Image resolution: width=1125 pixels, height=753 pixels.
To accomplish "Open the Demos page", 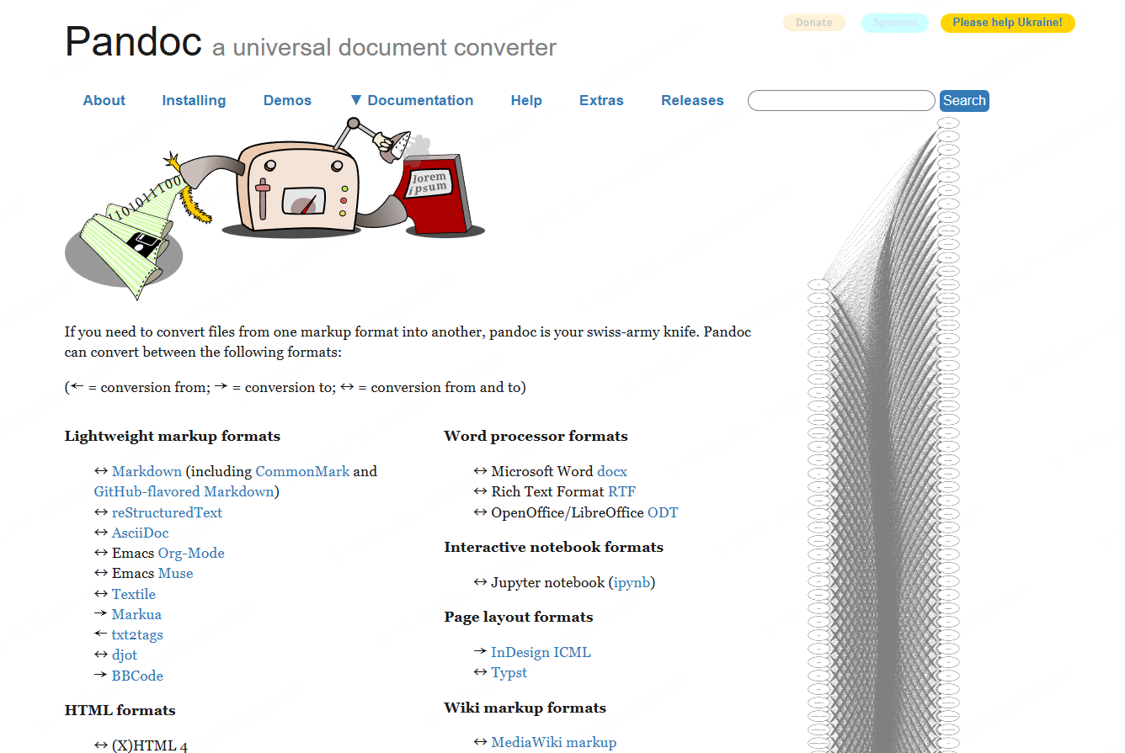I will (x=287, y=100).
